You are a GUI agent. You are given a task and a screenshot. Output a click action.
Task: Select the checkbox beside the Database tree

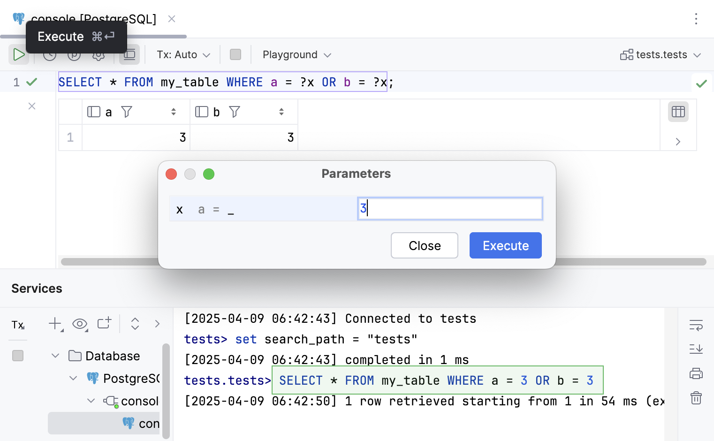(x=17, y=355)
